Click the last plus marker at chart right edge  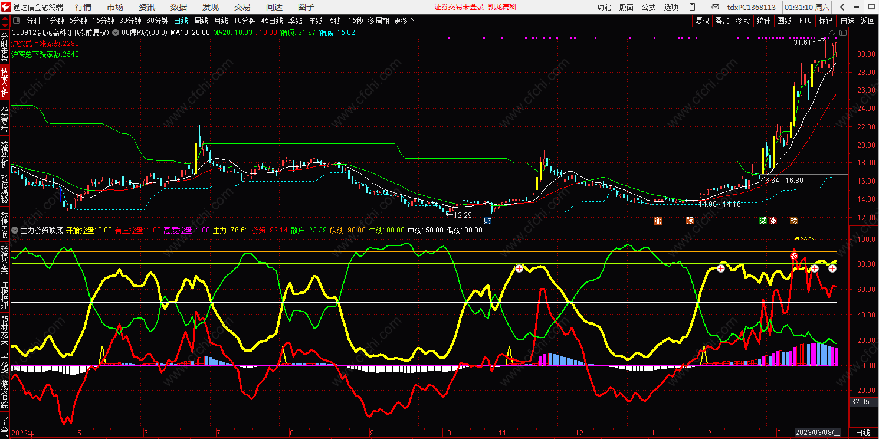tap(832, 268)
